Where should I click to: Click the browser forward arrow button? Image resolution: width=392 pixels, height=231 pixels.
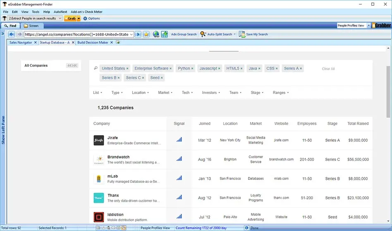19,34
